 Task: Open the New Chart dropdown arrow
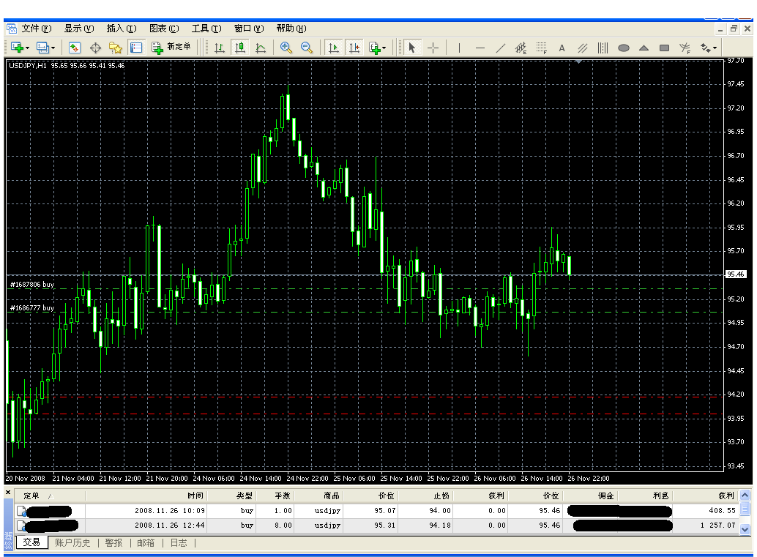coord(28,48)
